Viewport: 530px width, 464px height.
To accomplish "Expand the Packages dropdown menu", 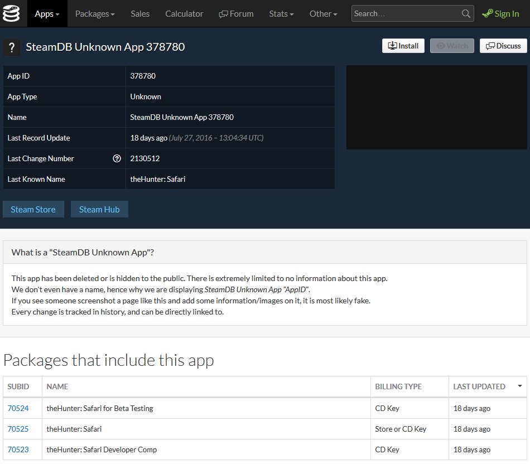I will pos(95,13).
